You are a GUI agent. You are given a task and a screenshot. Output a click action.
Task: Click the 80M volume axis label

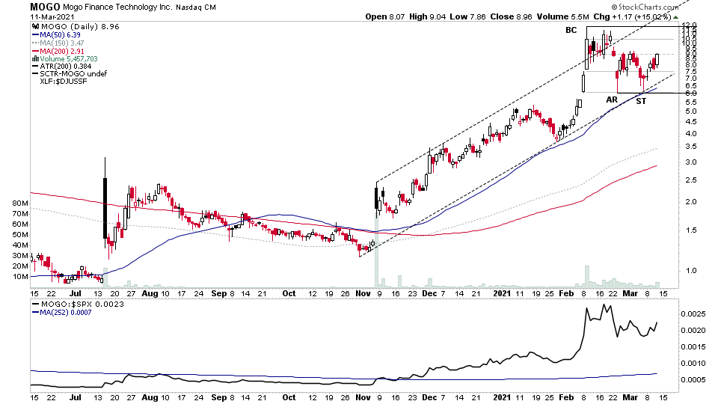(x=21, y=203)
